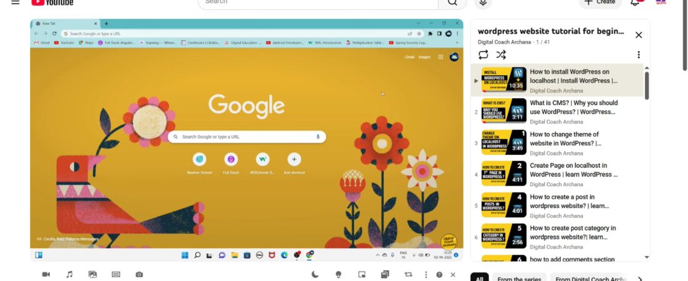
Task: Take a screenshot with the camera icon
Action: click(x=139, y=274)
